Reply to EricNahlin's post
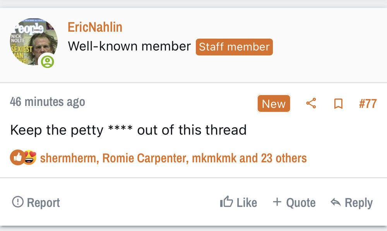The width and height of the screenshot is (387, 231). pyautogui.click(x=351, y=202)
